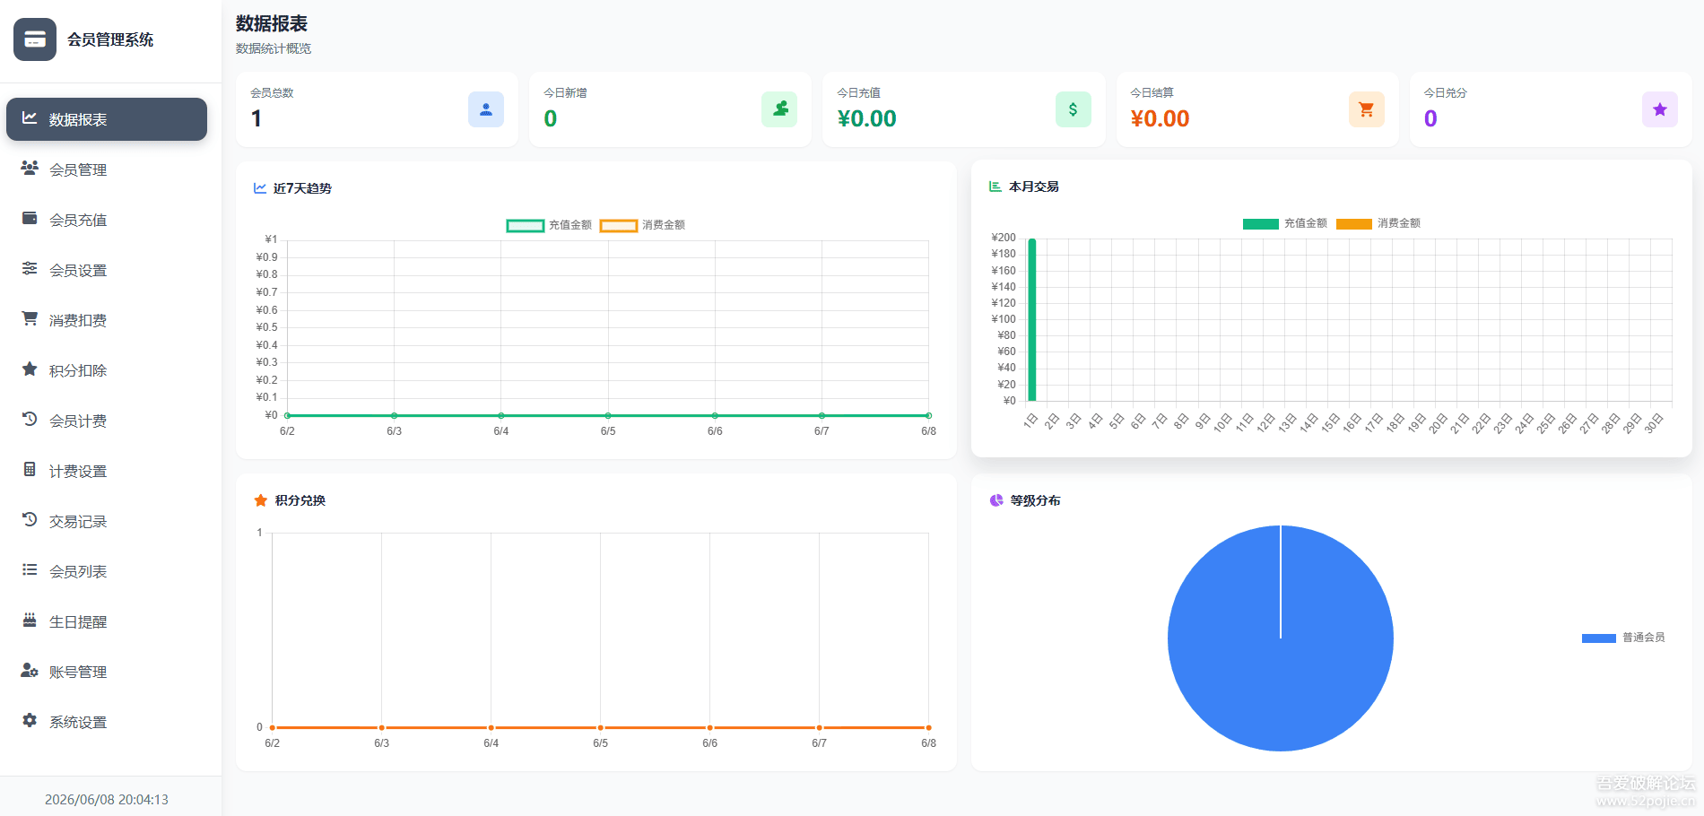The image size is (1704, 816).
Task: Select 计费设置 in the sidebar
Action: pyautogui.click(x=107, y=471)
